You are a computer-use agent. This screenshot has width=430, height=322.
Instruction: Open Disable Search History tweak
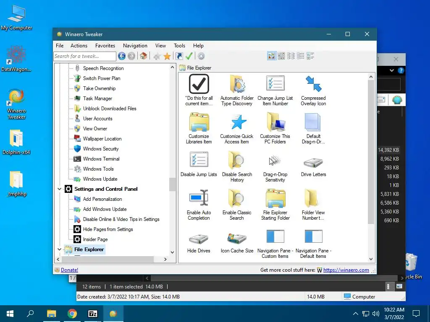[237, 166]
